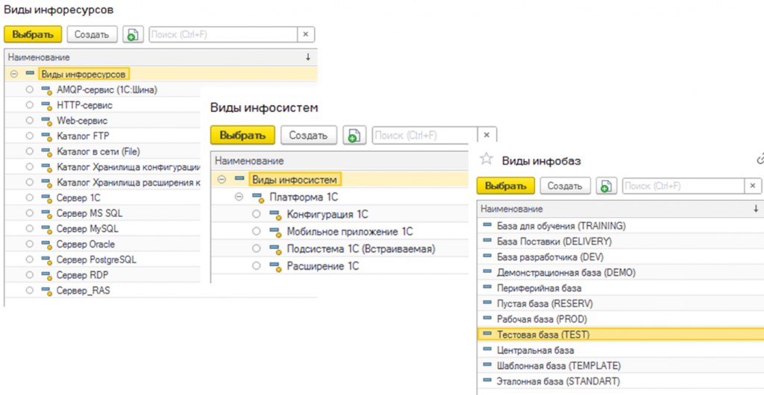Collapse the Виды инфоресурсов root node
This screenshot has height=395, width=764.
(x=14, y=74)
